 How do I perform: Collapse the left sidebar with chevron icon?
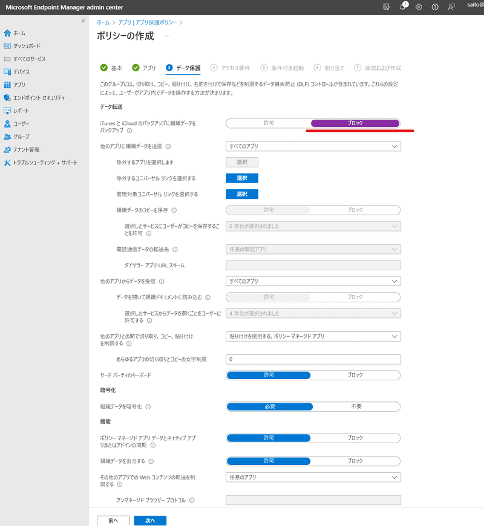83,21
